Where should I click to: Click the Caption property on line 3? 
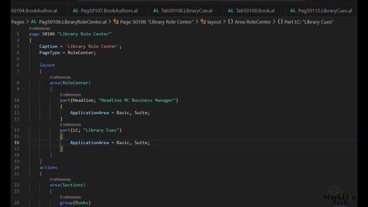pos(48,47)
